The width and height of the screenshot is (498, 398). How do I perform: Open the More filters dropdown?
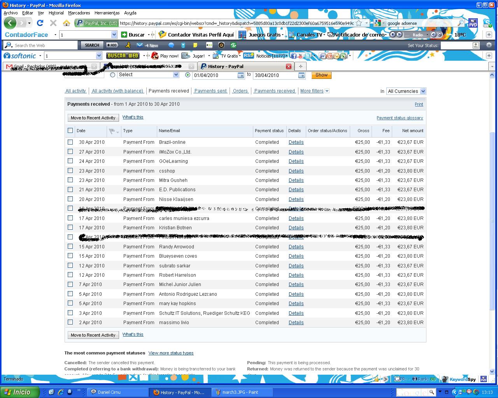tap(315, 91)
